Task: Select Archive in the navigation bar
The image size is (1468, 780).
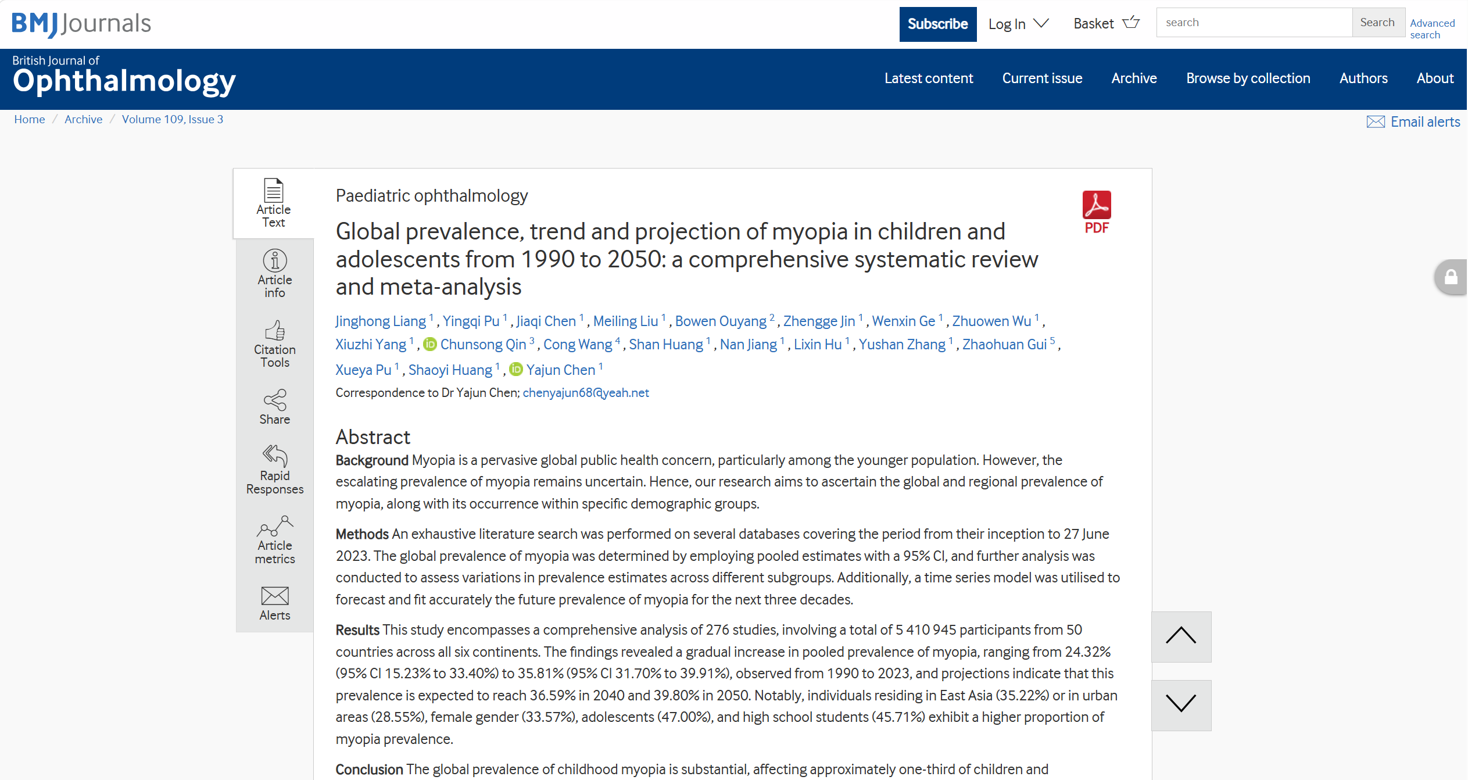Action: click(x=1134, y=78)
